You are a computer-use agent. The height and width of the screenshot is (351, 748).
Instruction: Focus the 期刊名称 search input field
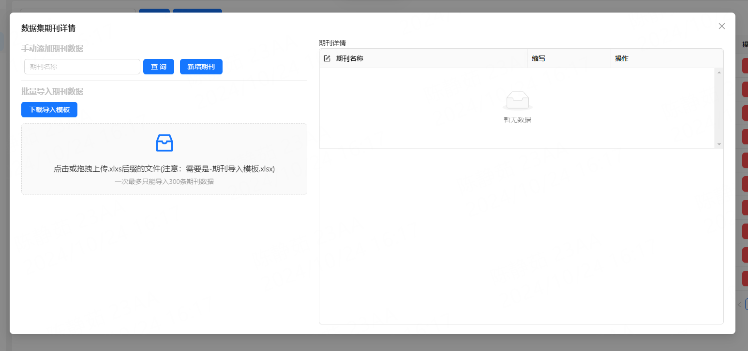point(82,67)
